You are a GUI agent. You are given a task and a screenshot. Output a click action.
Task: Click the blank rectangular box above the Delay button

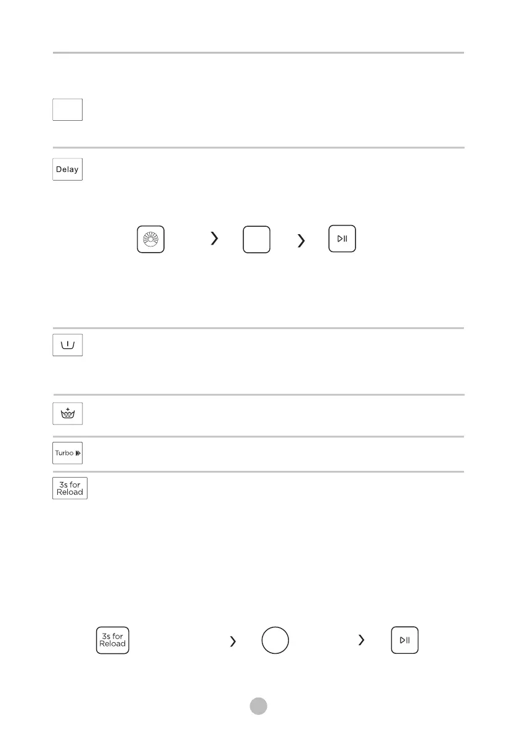click(67, 110)
